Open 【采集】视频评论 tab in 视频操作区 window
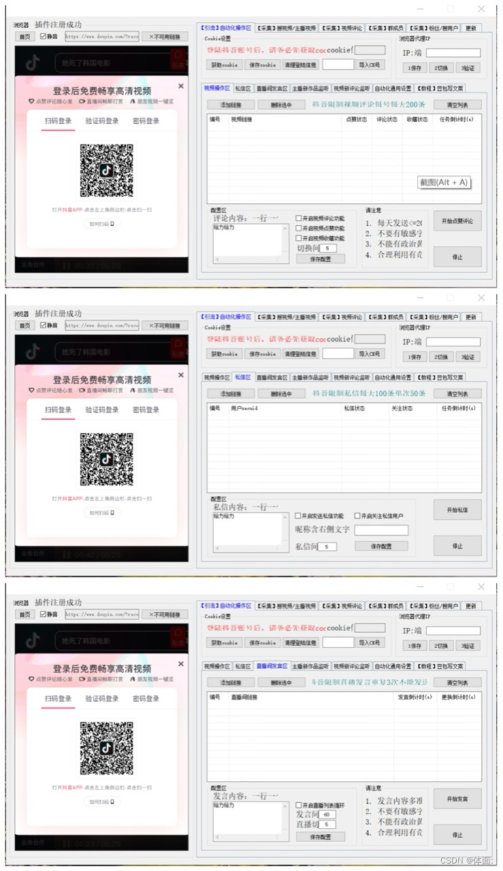Viewport: 503px width, 871px height. [342, 28]
